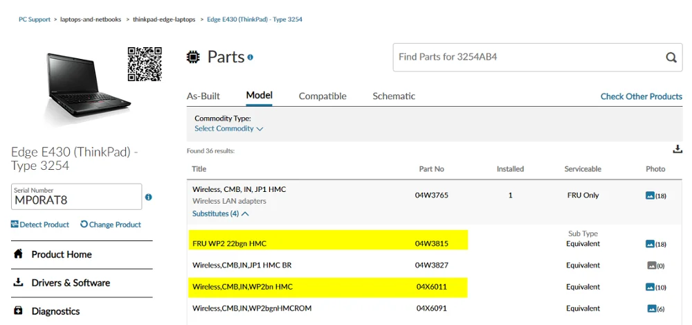Switch to the Compatible tab
Image resolution: width=692 pixels, height=325 pixels.
tap(322, 96)
